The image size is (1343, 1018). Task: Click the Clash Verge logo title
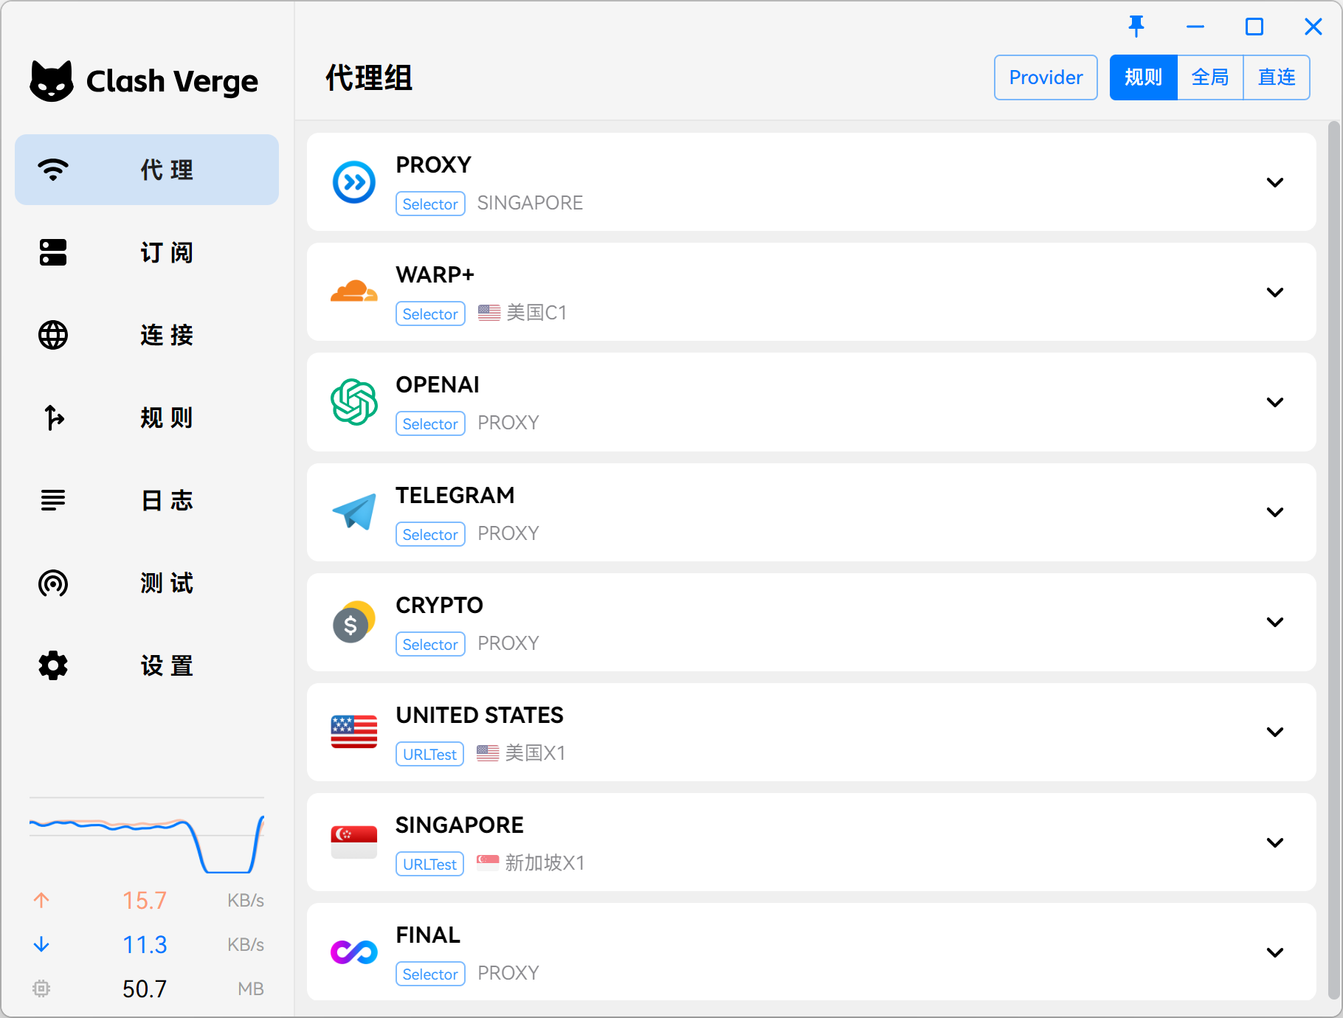point(145,81)
